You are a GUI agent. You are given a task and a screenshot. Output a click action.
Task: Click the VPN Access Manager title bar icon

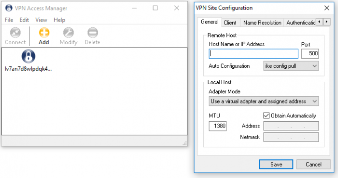9,8
